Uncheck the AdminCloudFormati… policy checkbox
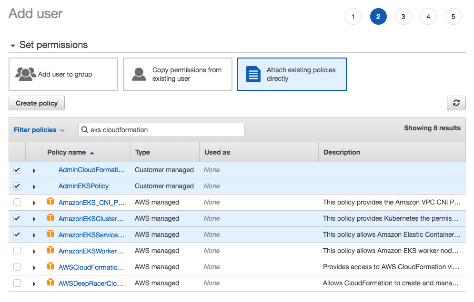Screen dimensions: 474x302 pos(17,170)
